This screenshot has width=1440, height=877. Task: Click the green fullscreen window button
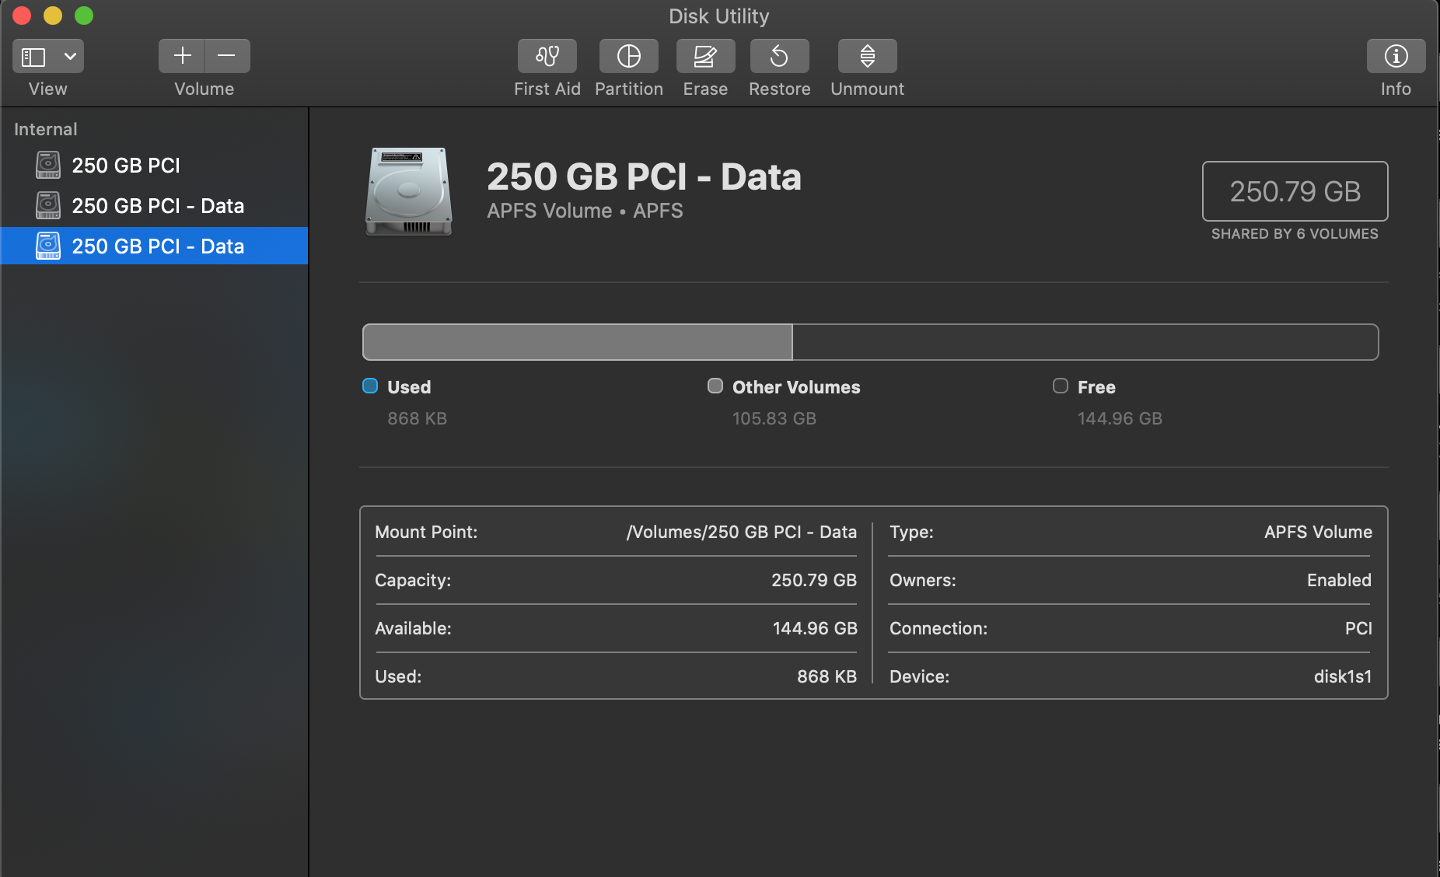84,16
